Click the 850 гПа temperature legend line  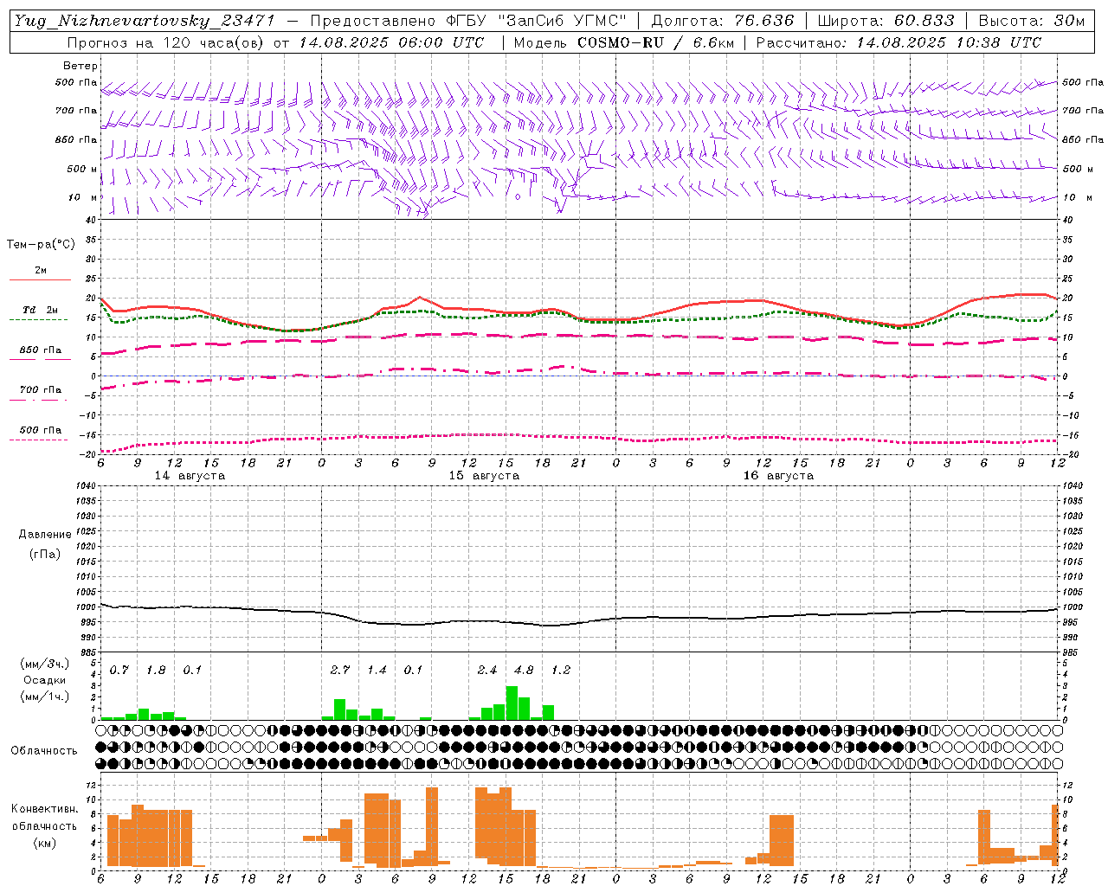tap(38, 359)
